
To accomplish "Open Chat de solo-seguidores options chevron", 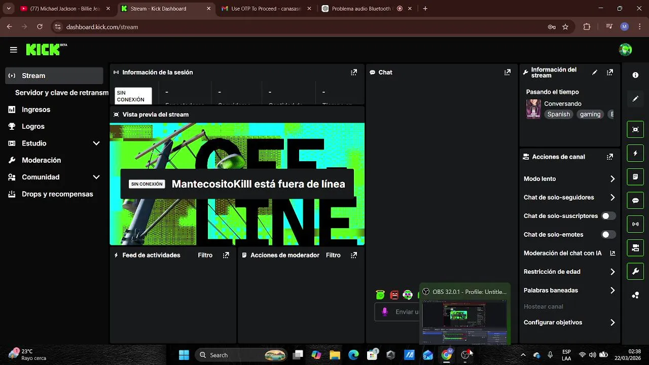I will pos(612,198).
